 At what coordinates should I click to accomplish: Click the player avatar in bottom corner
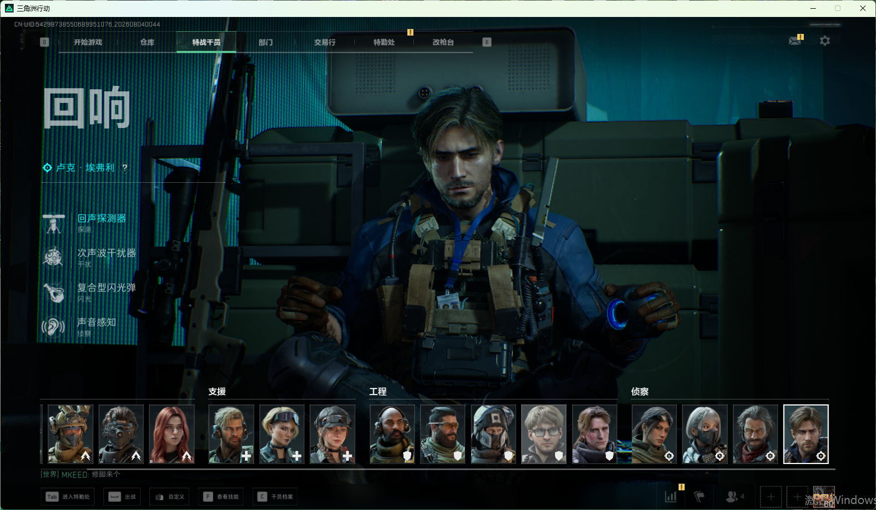[x=824, y=497]
